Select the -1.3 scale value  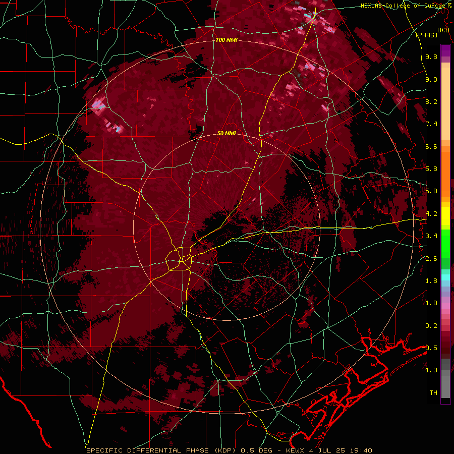click(429, 370)
